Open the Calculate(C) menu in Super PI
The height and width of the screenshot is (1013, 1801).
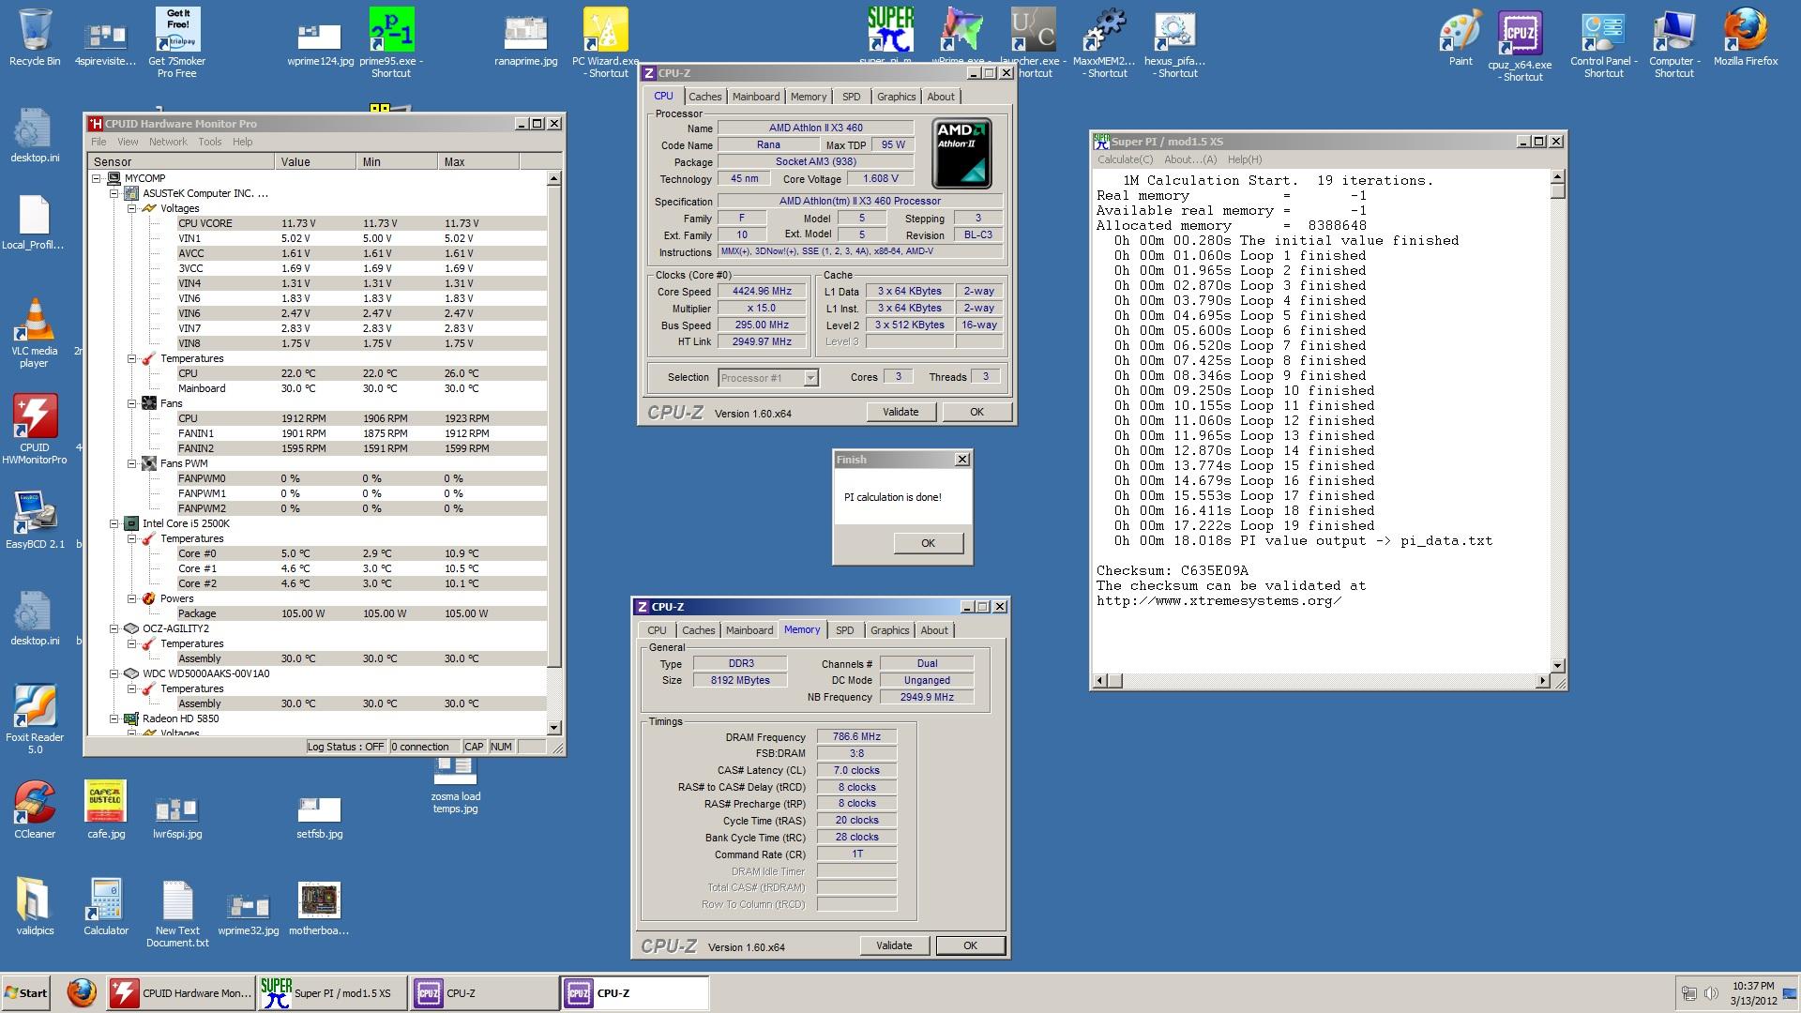coord(1126,159)
